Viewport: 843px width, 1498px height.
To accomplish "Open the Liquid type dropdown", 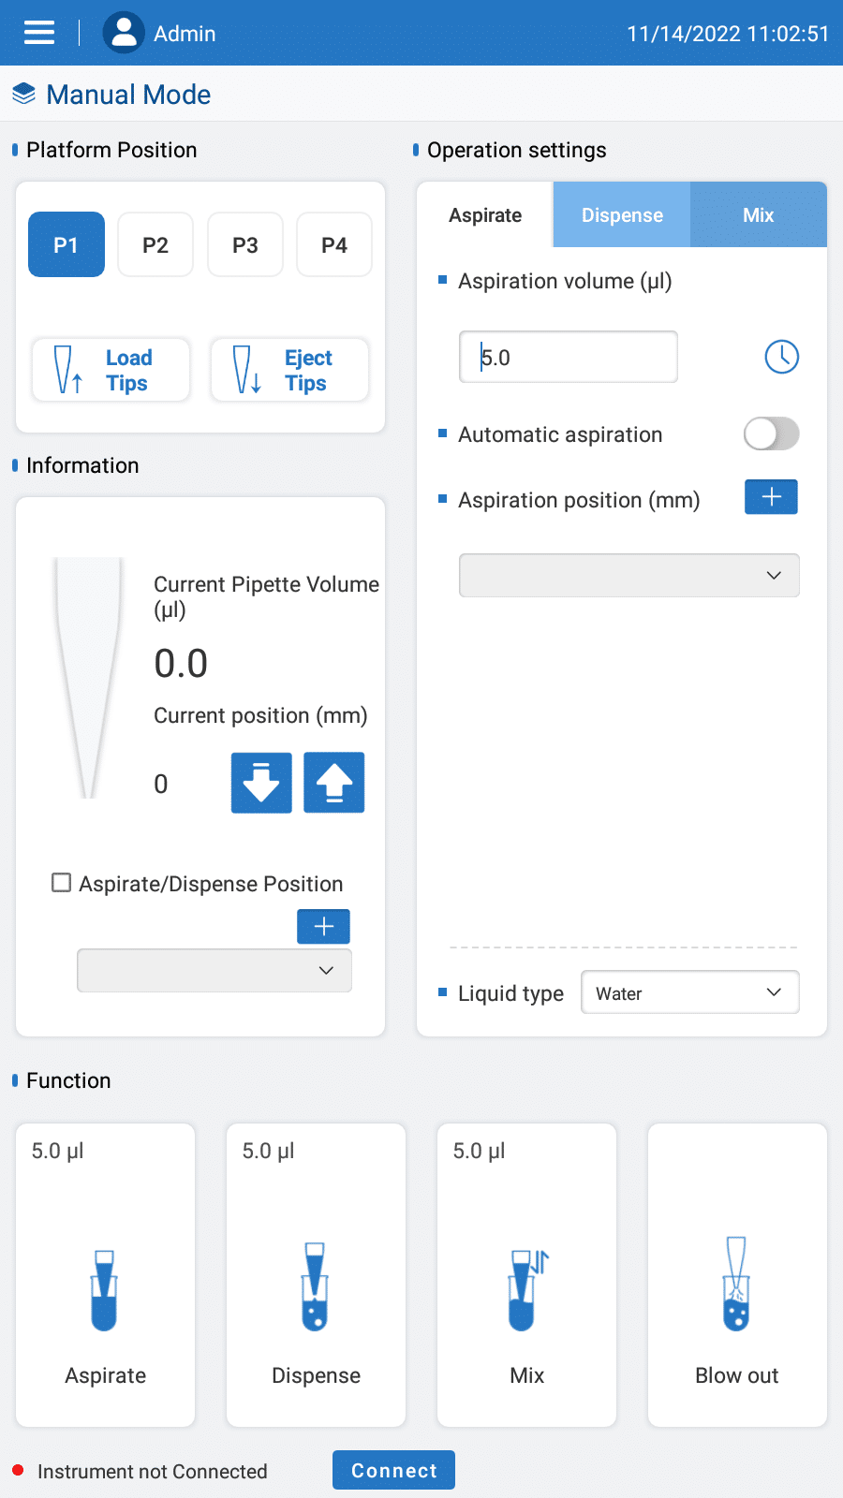I will coord(689,992).
